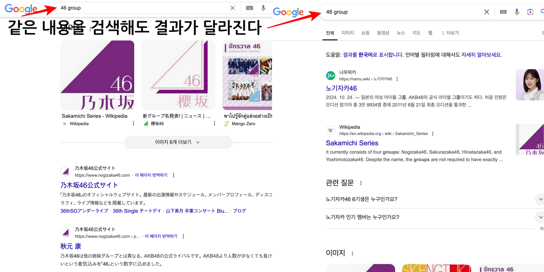Open Google Lens image search
The image size is (544, 272).
point(530,12)
